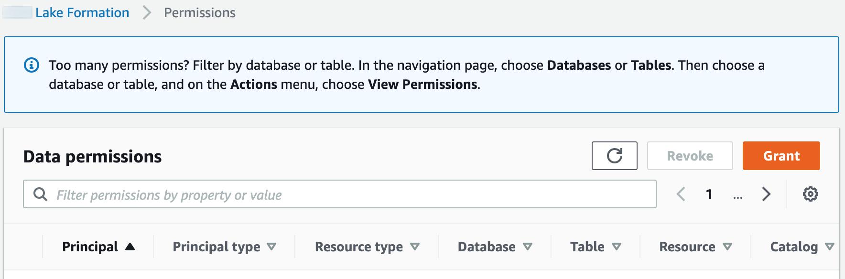This screenshot has width=845, height=279.
Task: Click the info icon in banner
Action: pyautogui.click(x=32, y=65)
